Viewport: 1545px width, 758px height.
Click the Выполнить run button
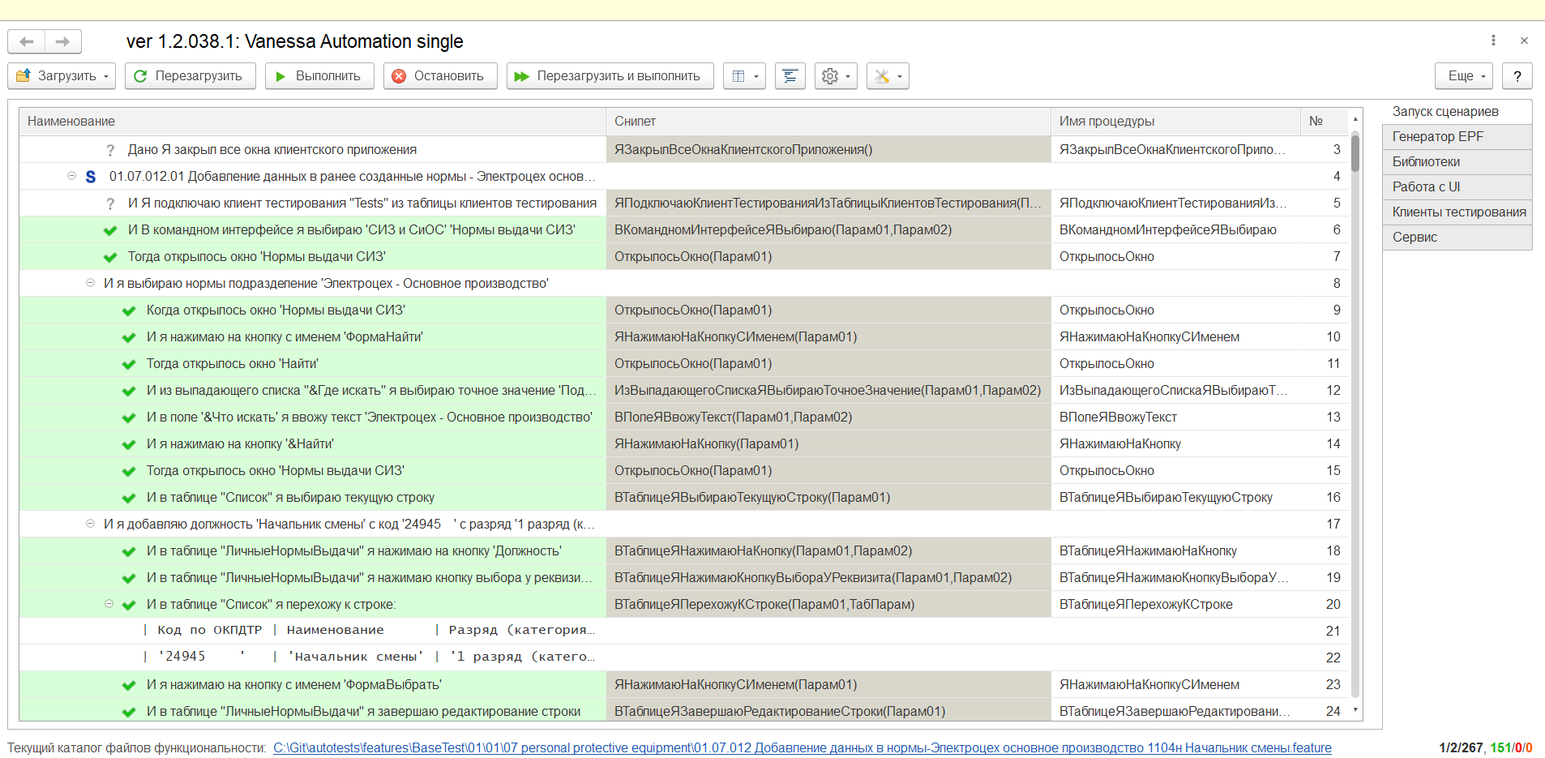[x=319, y=76]
